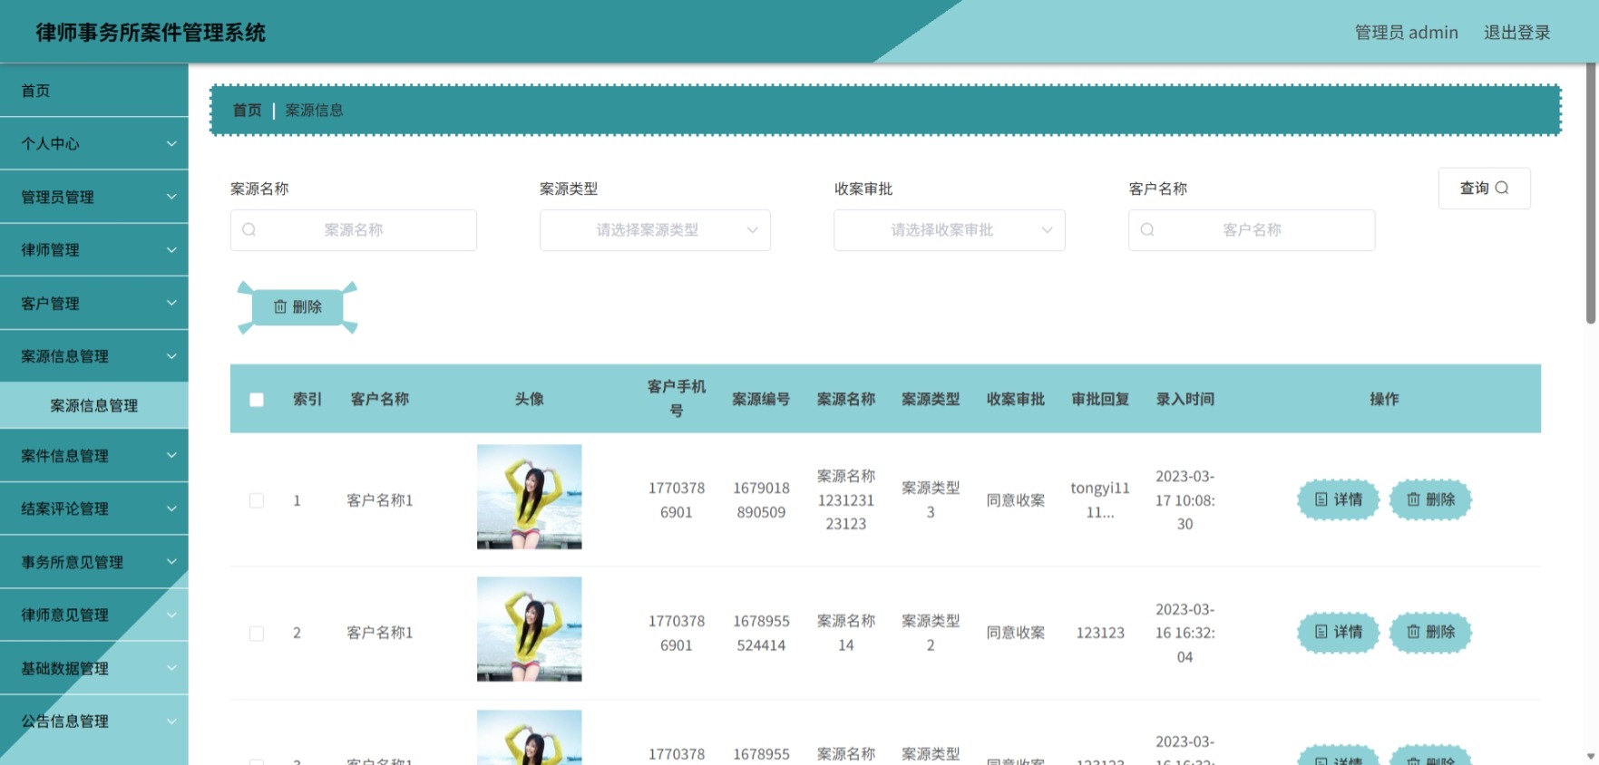
Task: Expand 公告信息管理 sidebar menu
Action: pos(94,721)
